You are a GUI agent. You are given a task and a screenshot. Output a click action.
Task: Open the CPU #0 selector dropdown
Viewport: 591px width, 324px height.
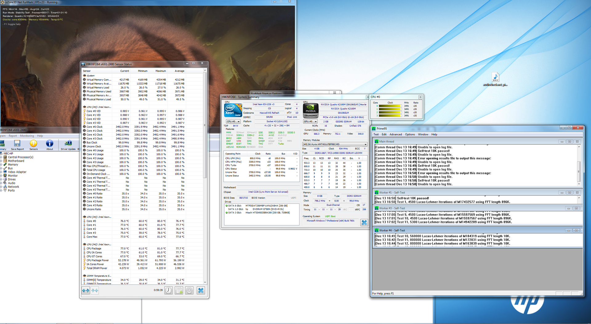tap(233, 122)
